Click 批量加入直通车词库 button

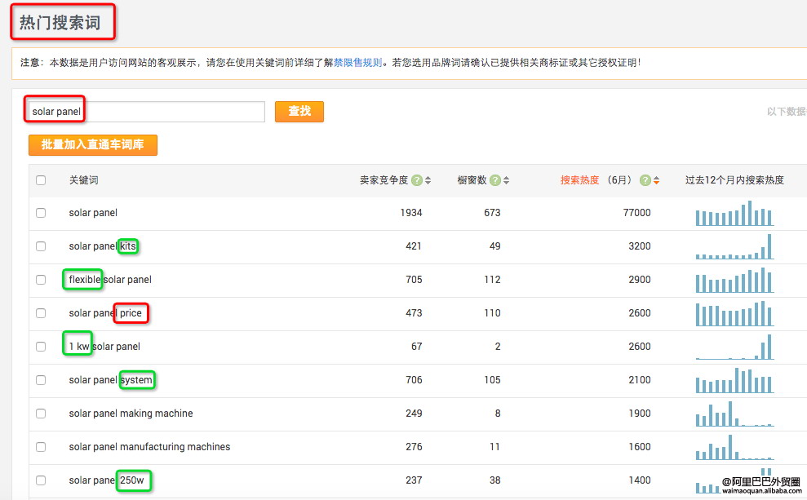coord(92,144)
